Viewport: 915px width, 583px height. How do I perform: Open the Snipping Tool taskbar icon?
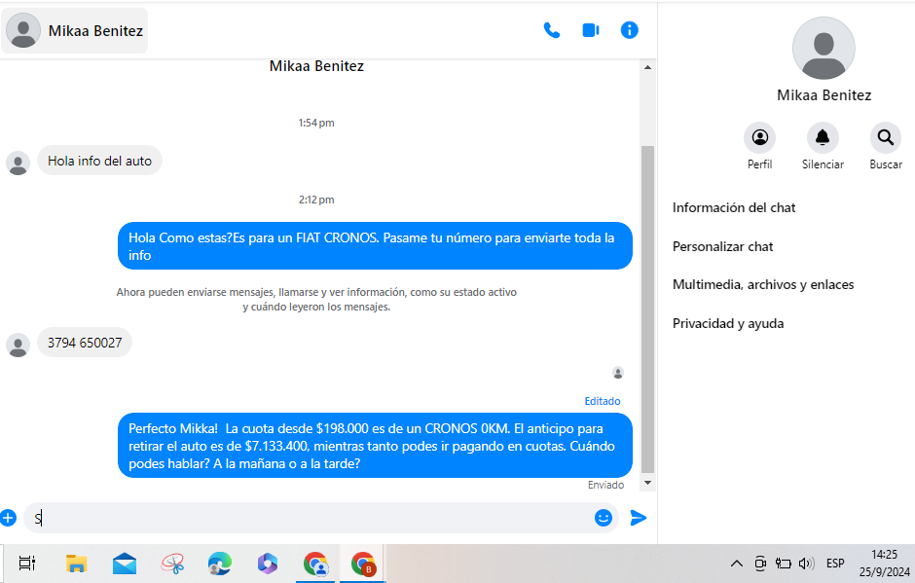(x=172, y=564)
